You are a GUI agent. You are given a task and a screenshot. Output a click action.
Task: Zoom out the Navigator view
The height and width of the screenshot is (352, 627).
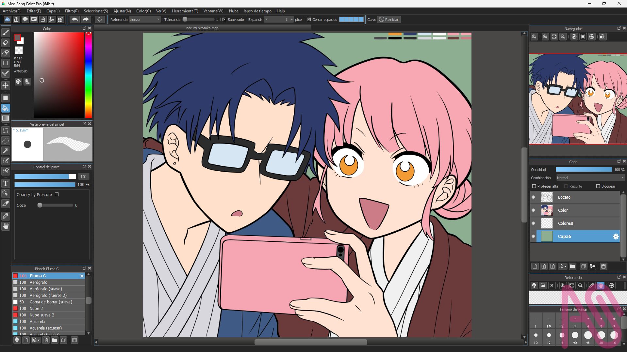pos(563,37)
